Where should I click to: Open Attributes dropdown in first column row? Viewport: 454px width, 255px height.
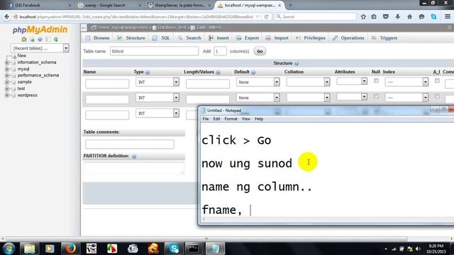(352, 81)
